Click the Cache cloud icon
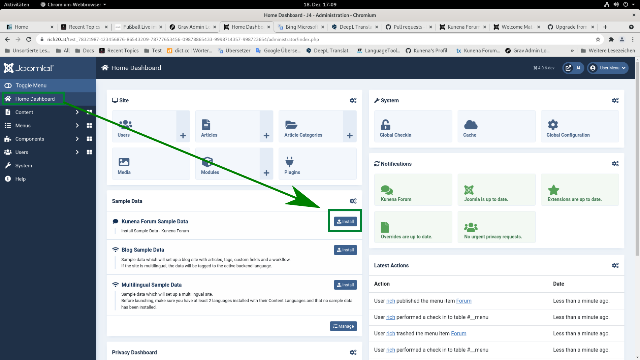 click(x=470, y=125)
